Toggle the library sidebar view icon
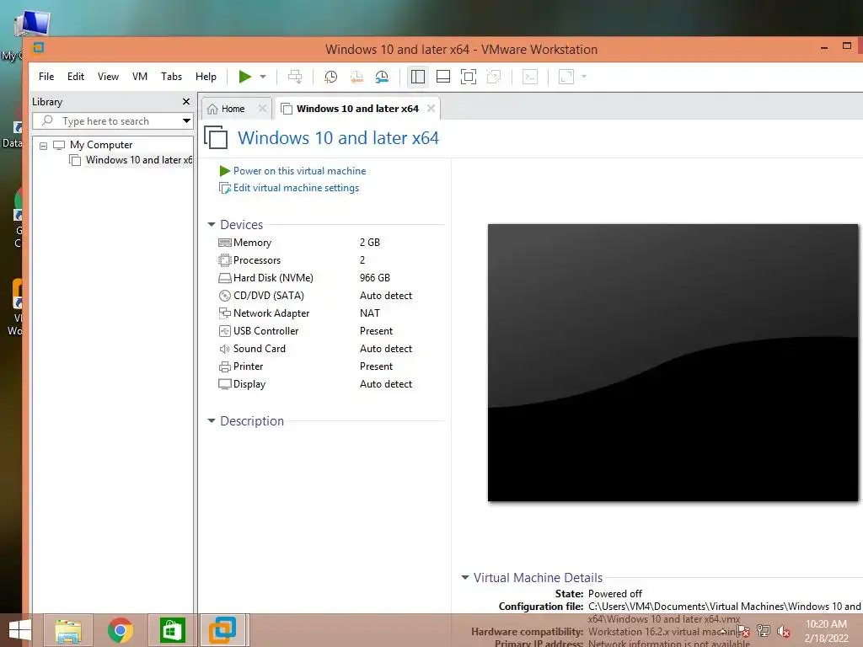The image size is (863, 647). coord(418,77)
